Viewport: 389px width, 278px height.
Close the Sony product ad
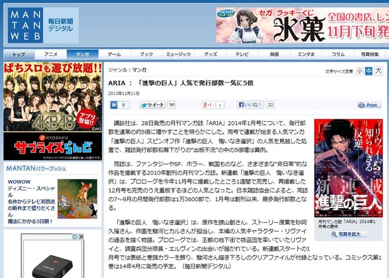(x=81, y=237)
